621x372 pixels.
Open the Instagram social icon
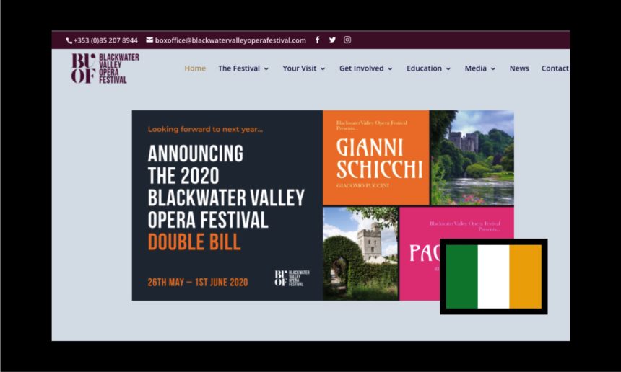point(347,40)
